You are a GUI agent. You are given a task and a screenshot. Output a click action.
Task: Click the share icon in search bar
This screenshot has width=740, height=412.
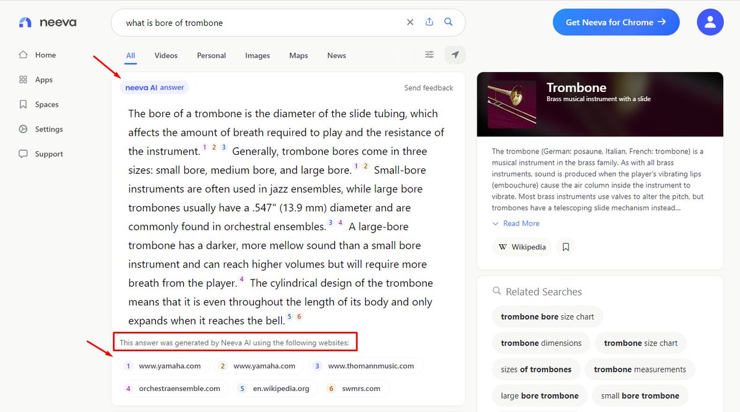click(429, 22)
